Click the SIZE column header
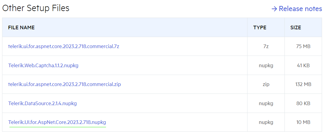328x135 pixels. (x=295, y=27)
